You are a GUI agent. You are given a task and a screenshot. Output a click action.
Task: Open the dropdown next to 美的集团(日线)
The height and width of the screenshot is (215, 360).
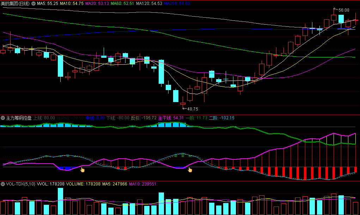tap(33, 4)
